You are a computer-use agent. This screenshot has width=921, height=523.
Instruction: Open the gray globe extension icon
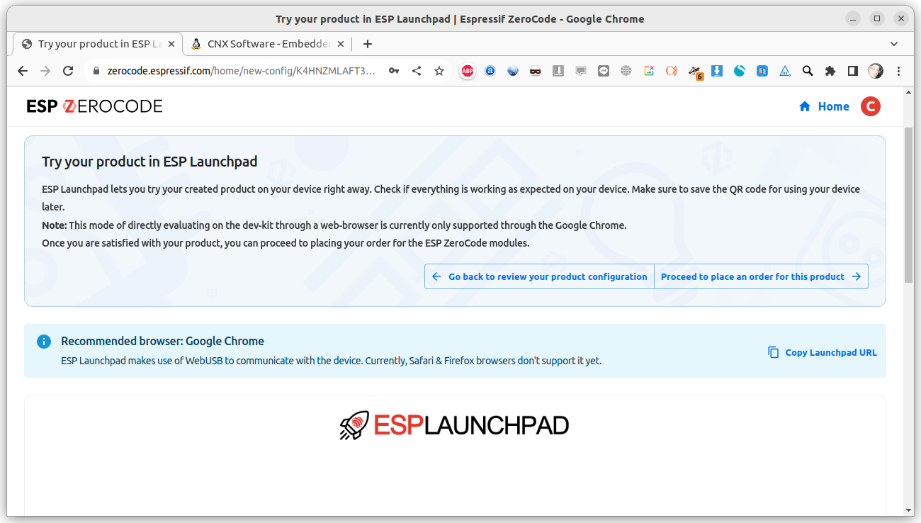click(x=626, y=71)
